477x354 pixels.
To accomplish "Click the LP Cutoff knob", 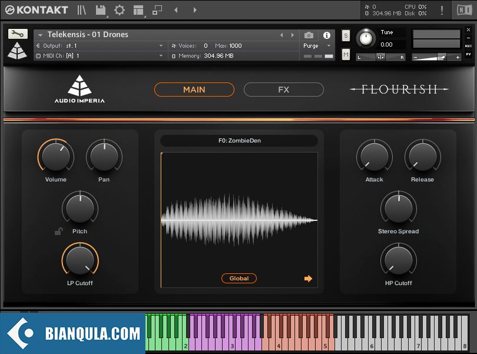I will click(x=80, y=260).
